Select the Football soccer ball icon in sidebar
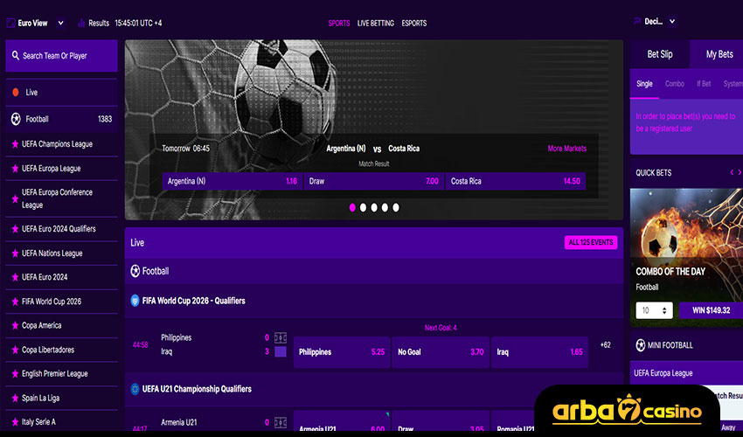Screen dimensions: 743x437 click(x=16, y=119)
